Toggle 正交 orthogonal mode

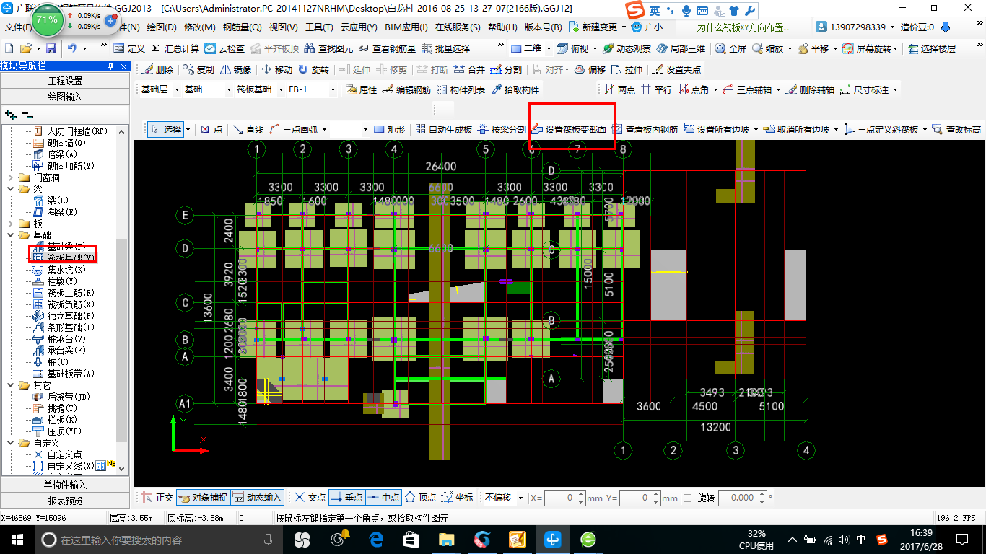157,498
